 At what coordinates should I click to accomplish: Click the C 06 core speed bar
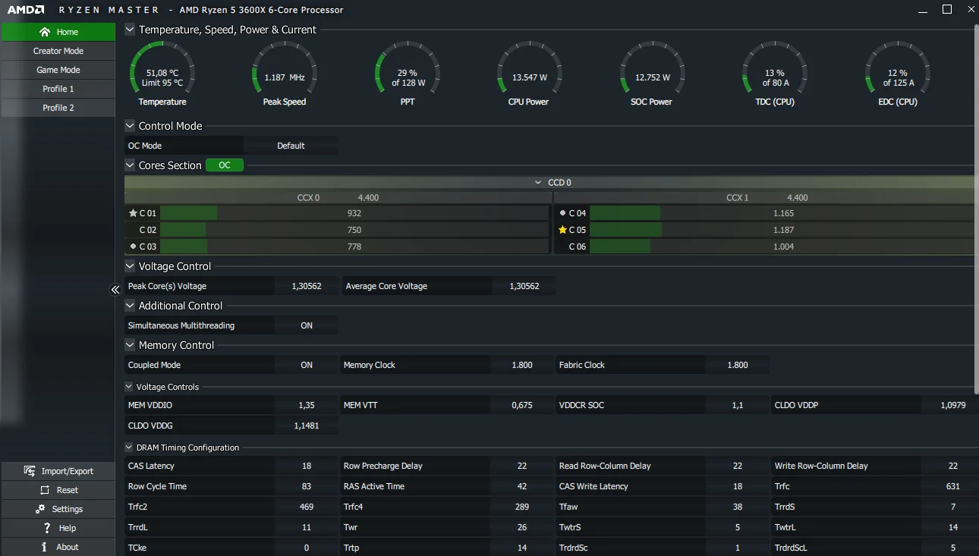[x=783, y=247]
